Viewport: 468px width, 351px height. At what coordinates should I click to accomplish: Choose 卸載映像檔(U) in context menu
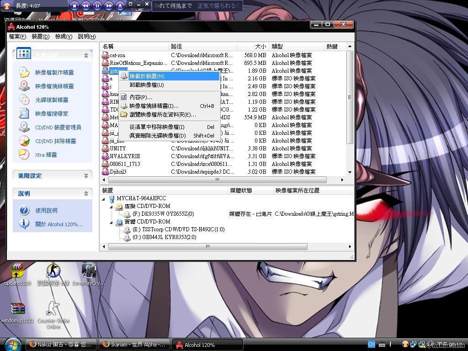(x=169, y=85)
